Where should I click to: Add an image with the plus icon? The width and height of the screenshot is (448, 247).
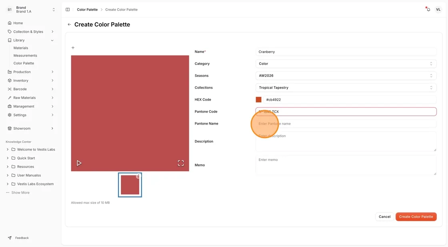73,47
